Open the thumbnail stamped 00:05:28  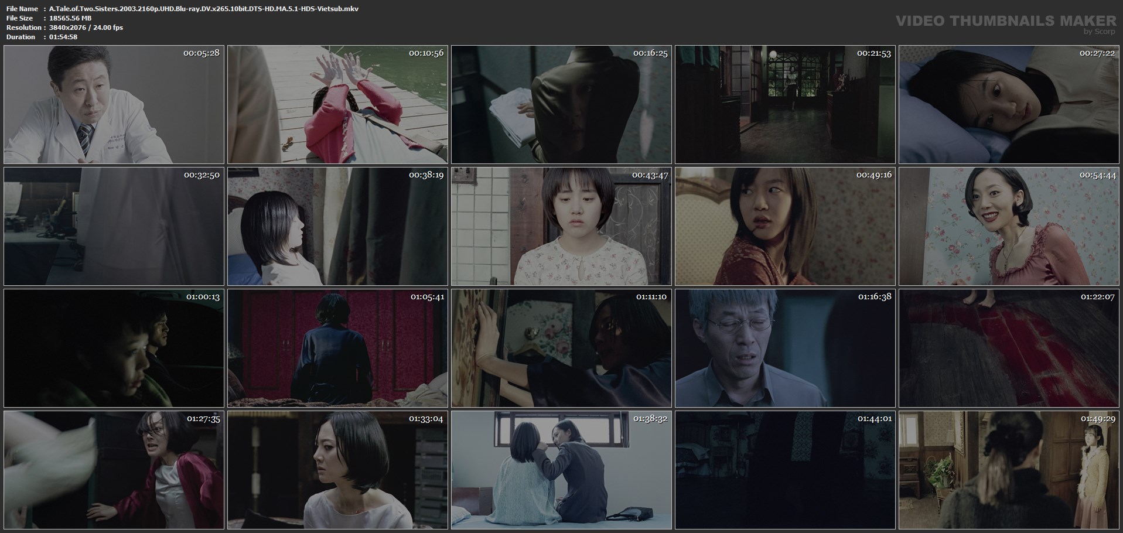[x=114, y=104]
